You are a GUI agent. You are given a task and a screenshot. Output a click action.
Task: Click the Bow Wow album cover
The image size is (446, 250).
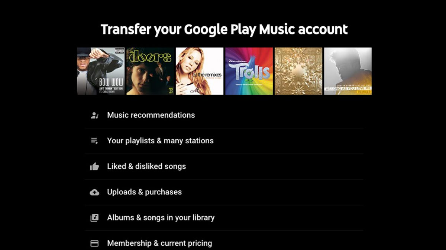tap(101, 71)
